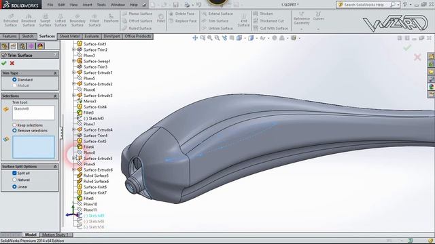Choose the Keep selections option
Image resolution: width=435 pixels, height=244 pixels.
pyautogui.click(x=14, y=125)
